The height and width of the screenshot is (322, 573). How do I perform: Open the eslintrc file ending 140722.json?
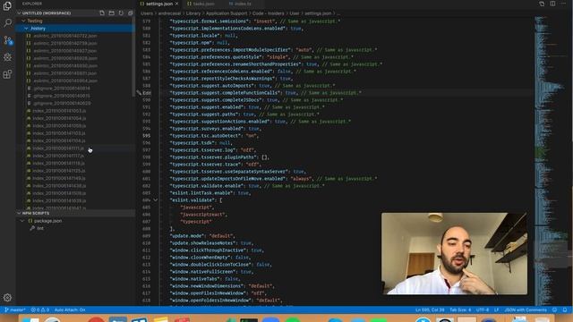(x=65, y=36)
